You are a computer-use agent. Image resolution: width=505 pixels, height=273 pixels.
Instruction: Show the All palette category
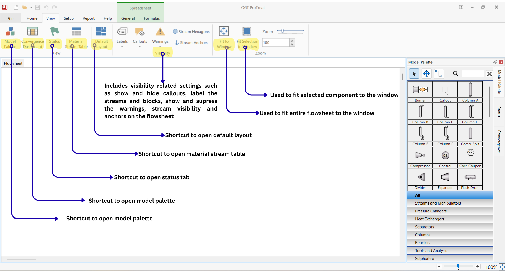click(x=450, y=195)
